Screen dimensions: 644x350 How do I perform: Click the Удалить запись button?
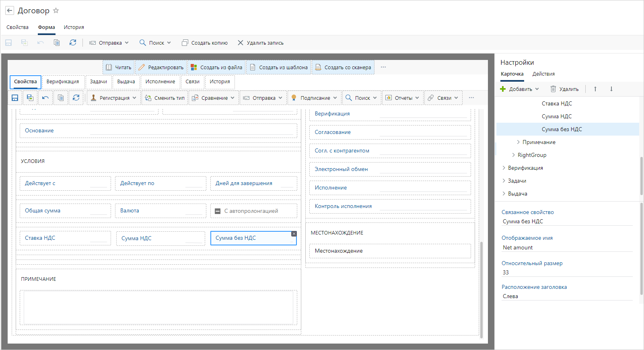261,43
